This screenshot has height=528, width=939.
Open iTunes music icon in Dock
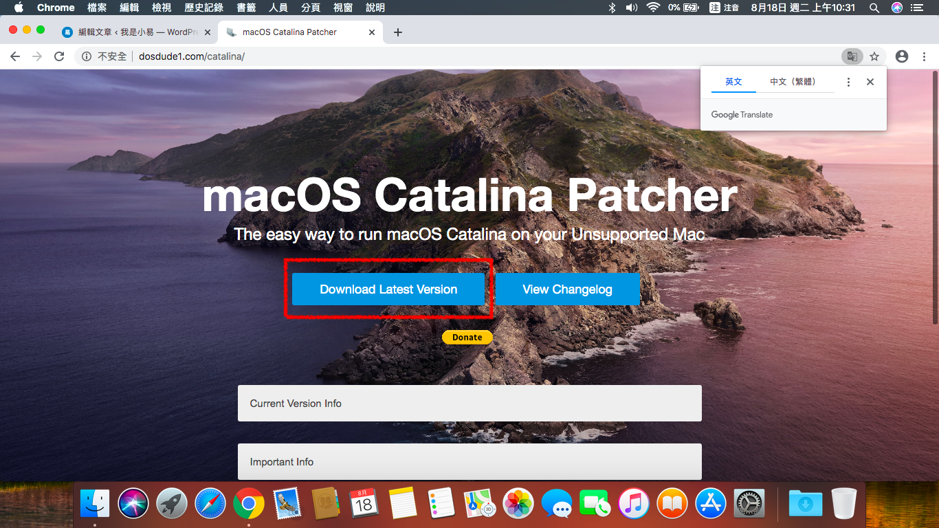[x=634, y=503]
